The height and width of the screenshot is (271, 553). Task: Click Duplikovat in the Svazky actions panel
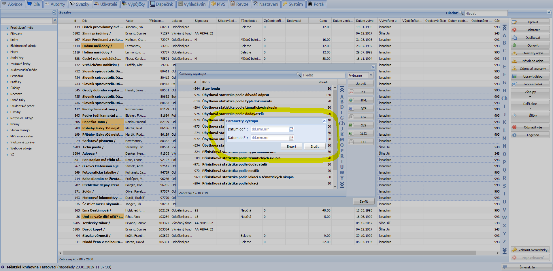click(x=530, y=38)
